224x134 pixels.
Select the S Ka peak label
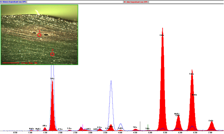pos(69,128)
